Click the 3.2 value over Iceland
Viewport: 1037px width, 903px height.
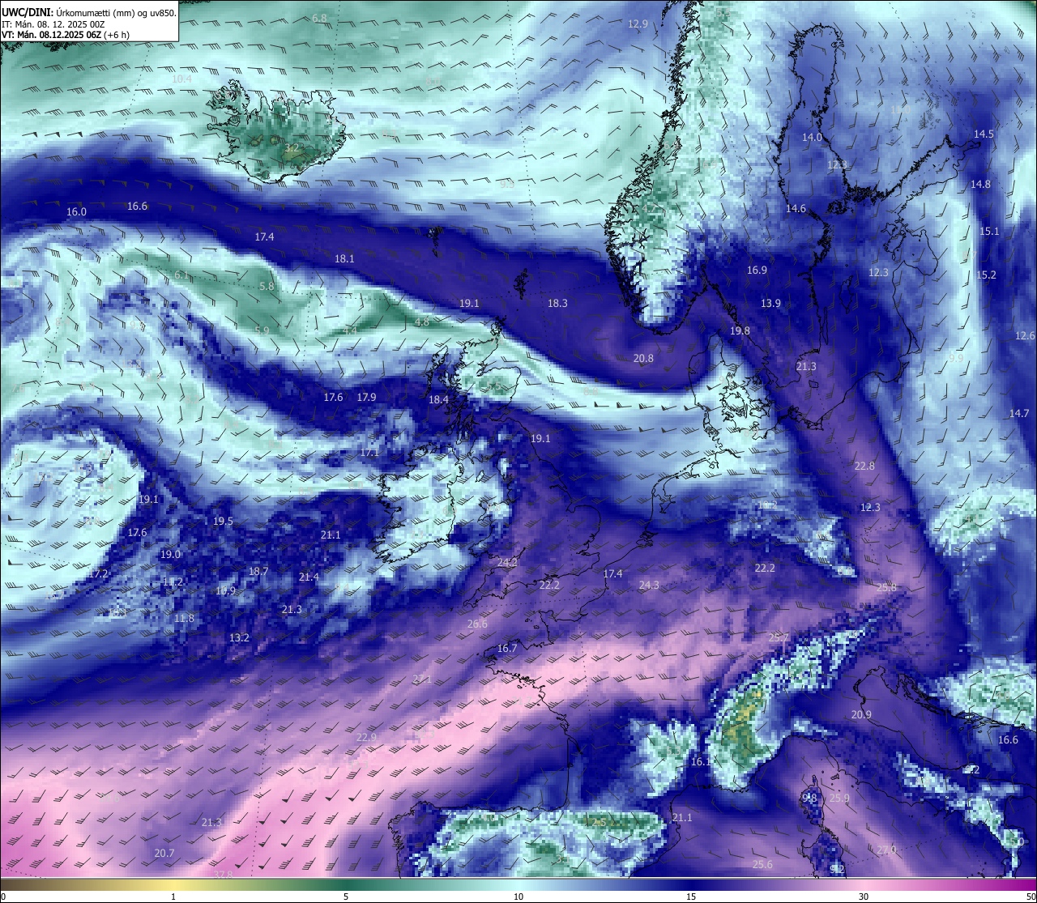click(x=292, y=147)
